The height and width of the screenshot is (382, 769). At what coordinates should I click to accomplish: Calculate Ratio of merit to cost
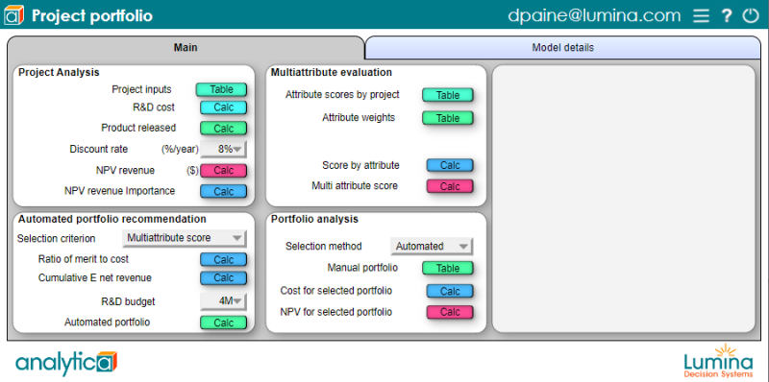223,260
